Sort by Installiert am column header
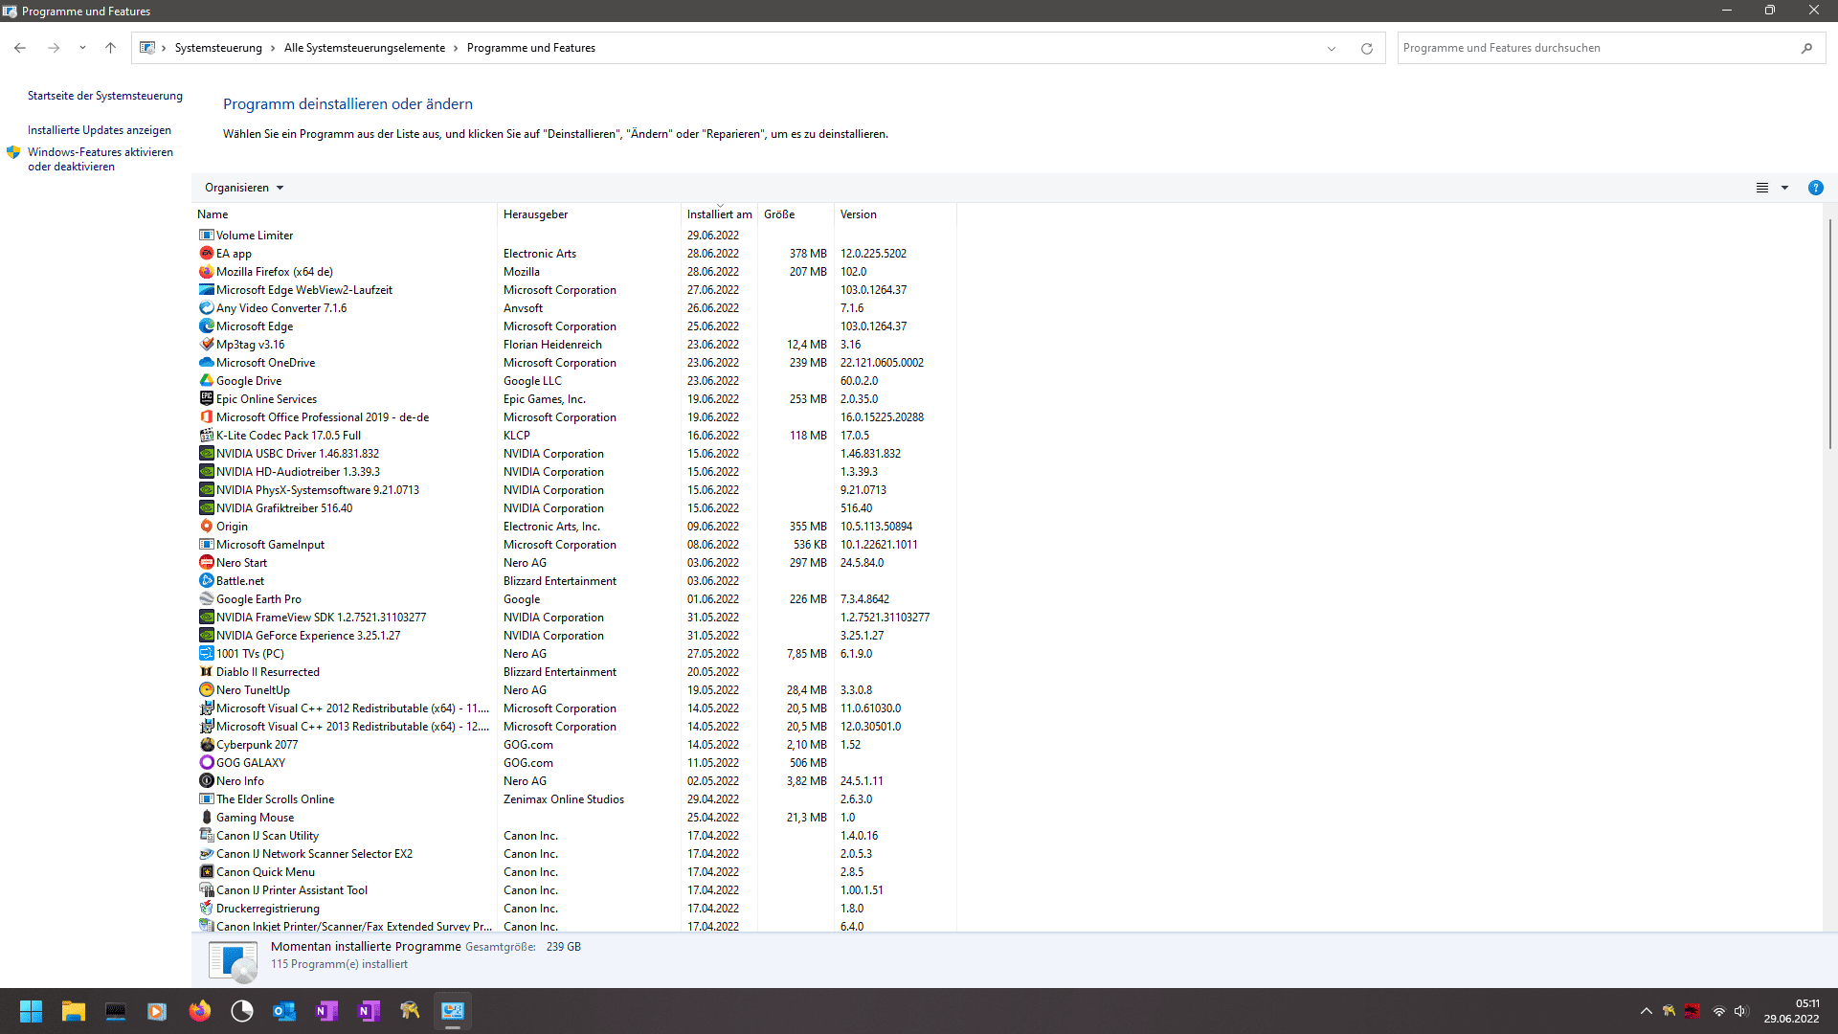1838x1034 pixels. [720, 214]
